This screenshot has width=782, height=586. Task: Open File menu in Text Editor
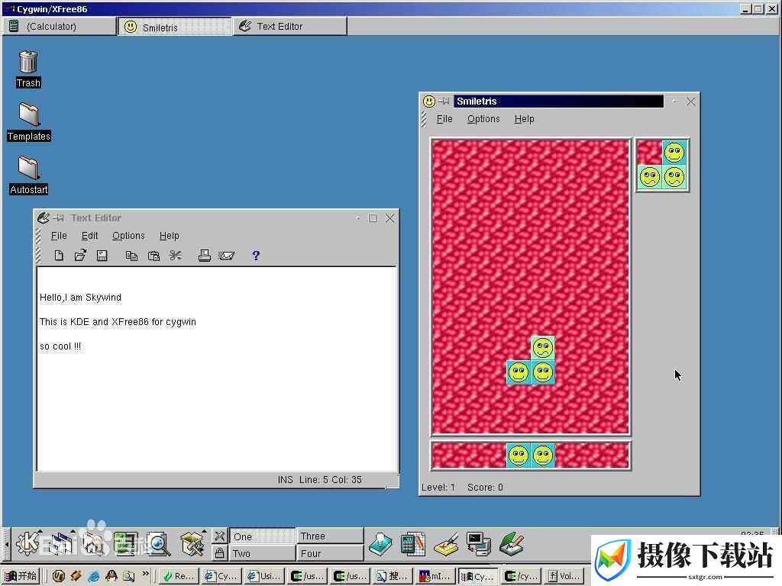59,236
